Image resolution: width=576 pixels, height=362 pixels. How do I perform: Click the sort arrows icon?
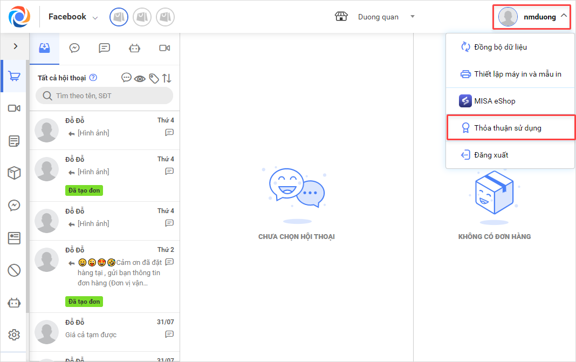[167, 78]
